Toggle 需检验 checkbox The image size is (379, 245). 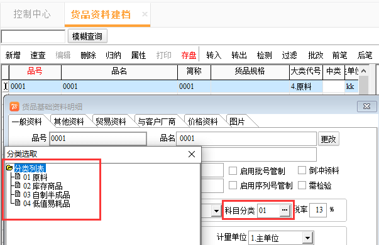pos(302,185)
